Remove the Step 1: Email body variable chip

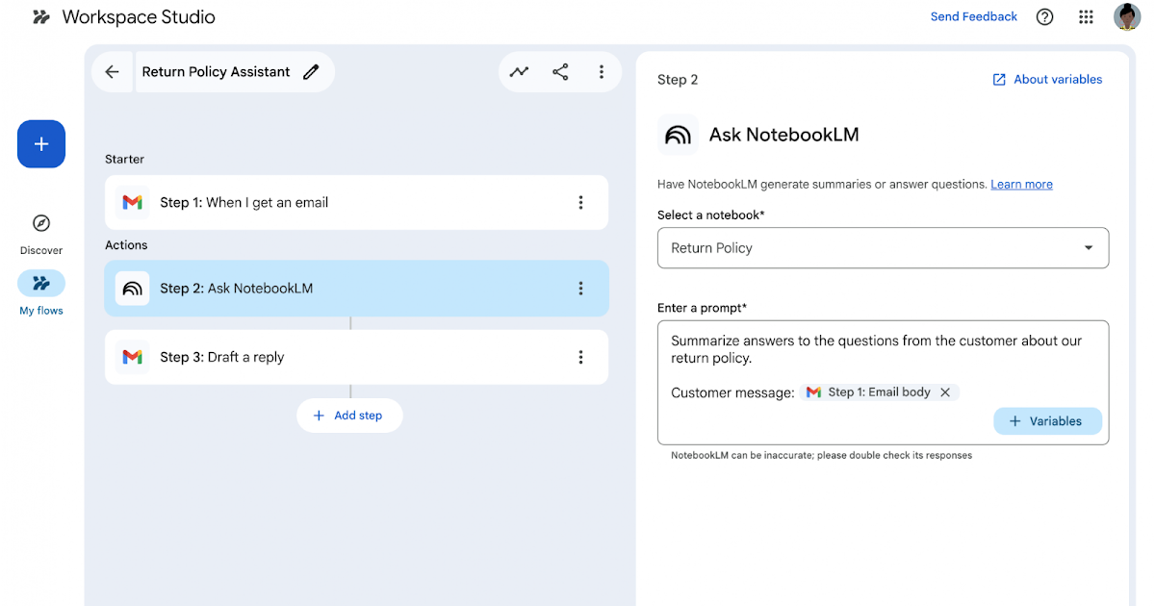945,392
